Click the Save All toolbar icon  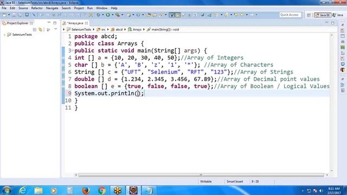pyautogui.click(x=20, y=15)
